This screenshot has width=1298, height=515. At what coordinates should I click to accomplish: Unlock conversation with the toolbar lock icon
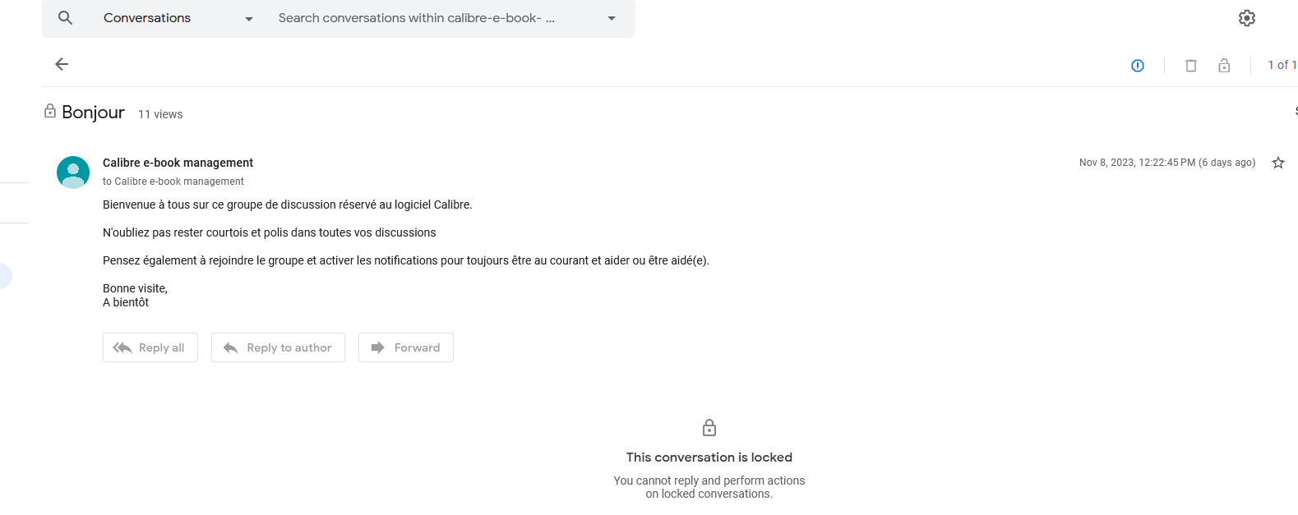1224,66
